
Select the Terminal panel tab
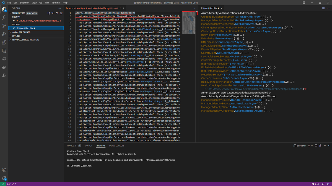tap(101, 146)
